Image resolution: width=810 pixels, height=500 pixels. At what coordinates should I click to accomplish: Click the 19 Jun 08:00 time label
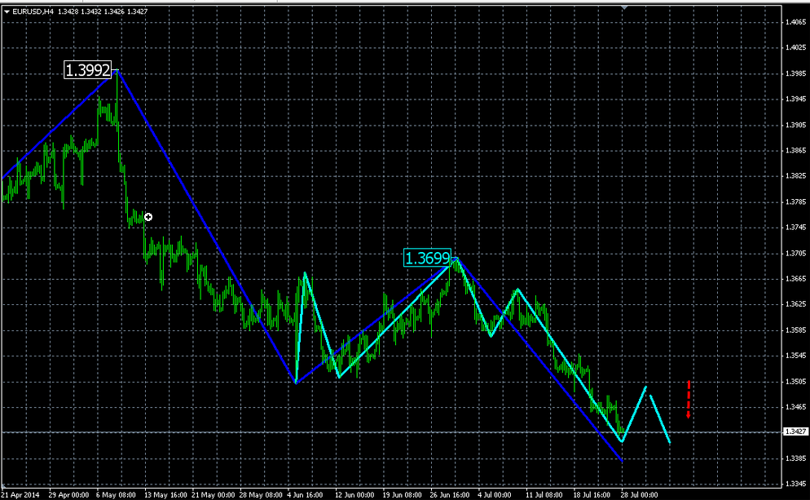coord(402,495)
